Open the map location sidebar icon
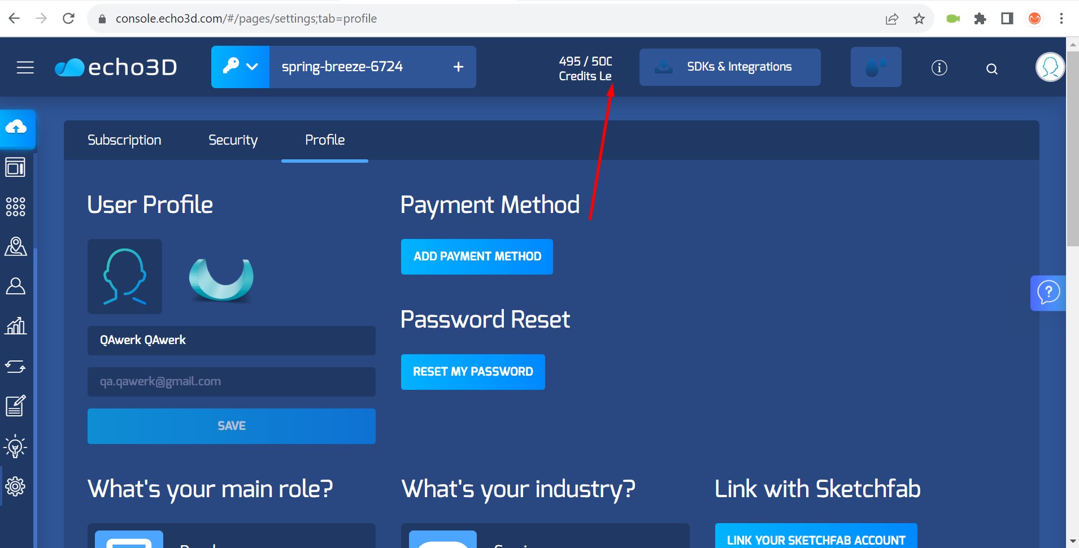Image resolution: width=1079 pixels, height=548 pixels. (x=15, y=246)
